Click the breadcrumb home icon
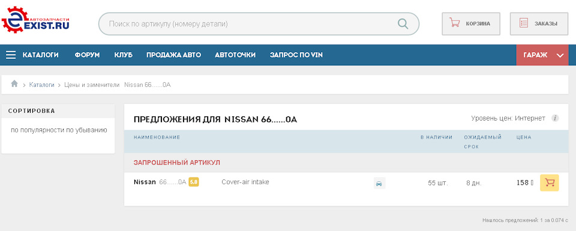The height and width of the screenshot is (231, 576). (x=14, y=84)
